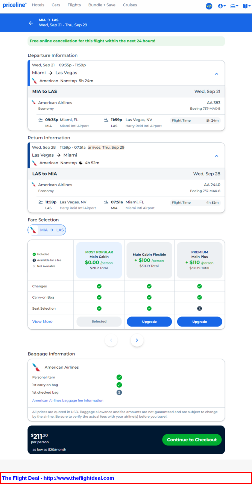Image resolution: width=252 pixels, height=484 pixels.
Task: Click The Flight Deal website link
Action: click(x=58, y=478)
